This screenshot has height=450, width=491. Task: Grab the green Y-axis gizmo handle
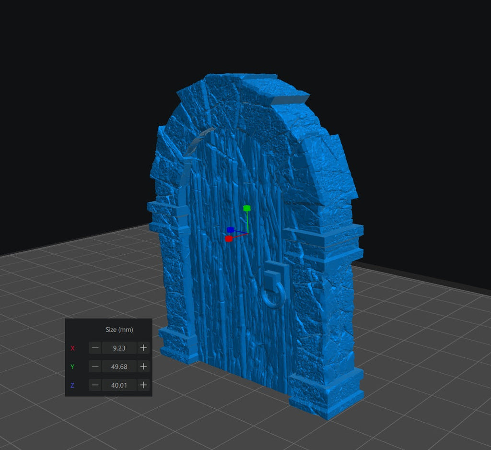tap(247, 208)
